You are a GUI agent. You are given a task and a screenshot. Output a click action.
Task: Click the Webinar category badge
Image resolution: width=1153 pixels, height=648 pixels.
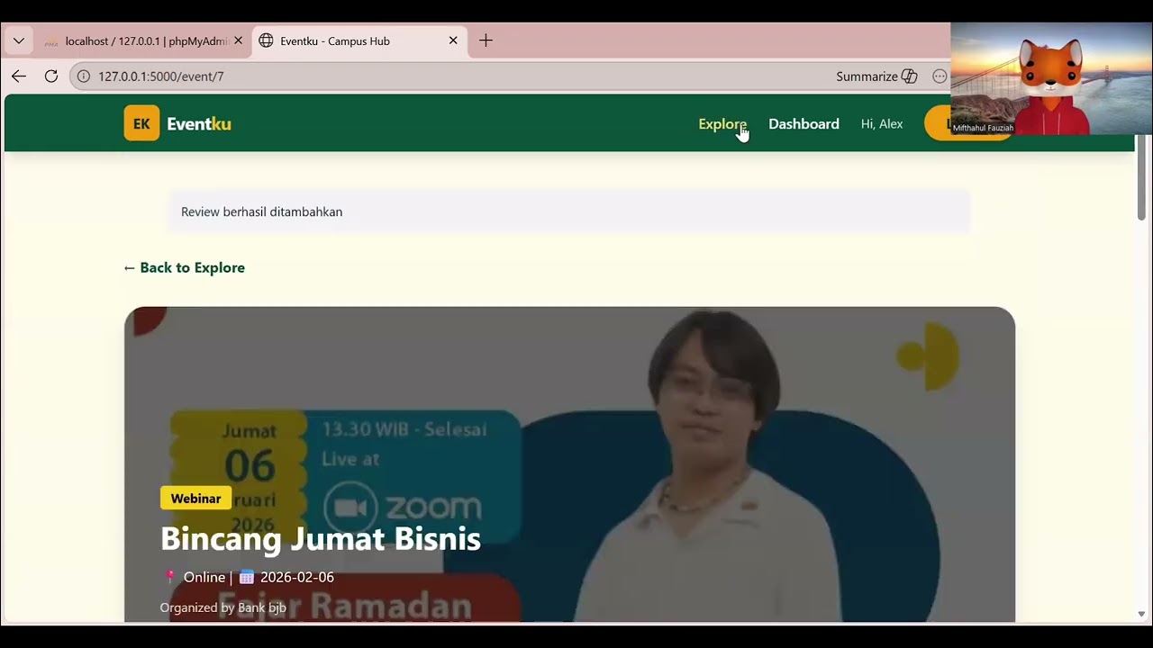pyautogui.click(x=195, y=498)
